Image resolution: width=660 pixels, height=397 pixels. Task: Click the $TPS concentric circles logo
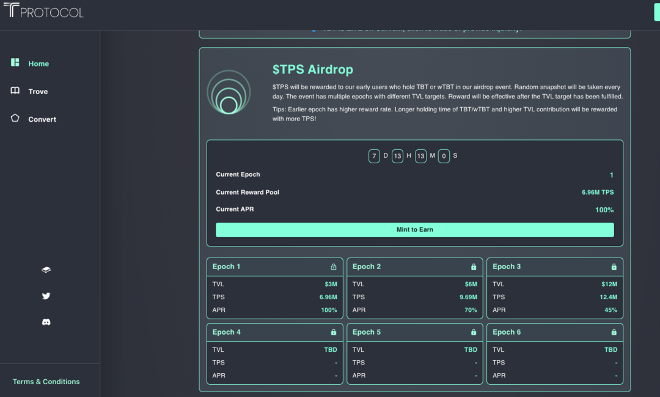tap(229, 92)
